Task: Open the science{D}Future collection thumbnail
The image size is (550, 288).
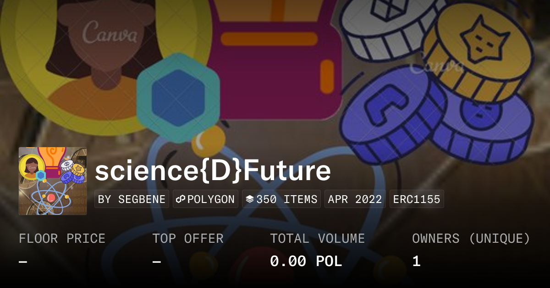Action: click(x=53, y=181)
